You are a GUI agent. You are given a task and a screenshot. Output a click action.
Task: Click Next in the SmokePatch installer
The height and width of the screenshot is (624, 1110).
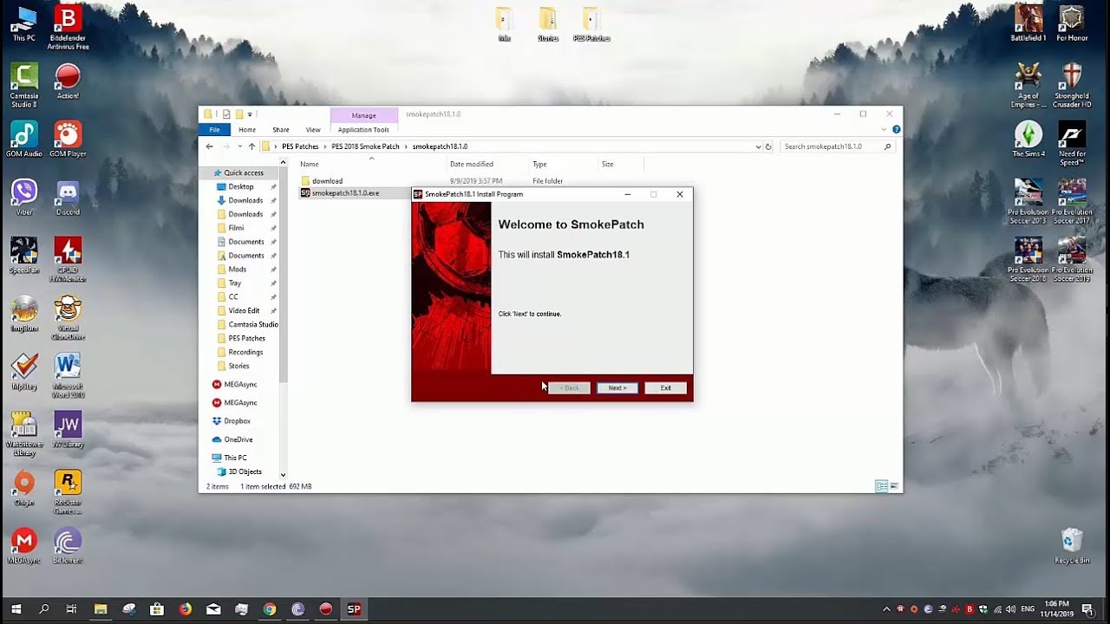[x=617, y=388]
